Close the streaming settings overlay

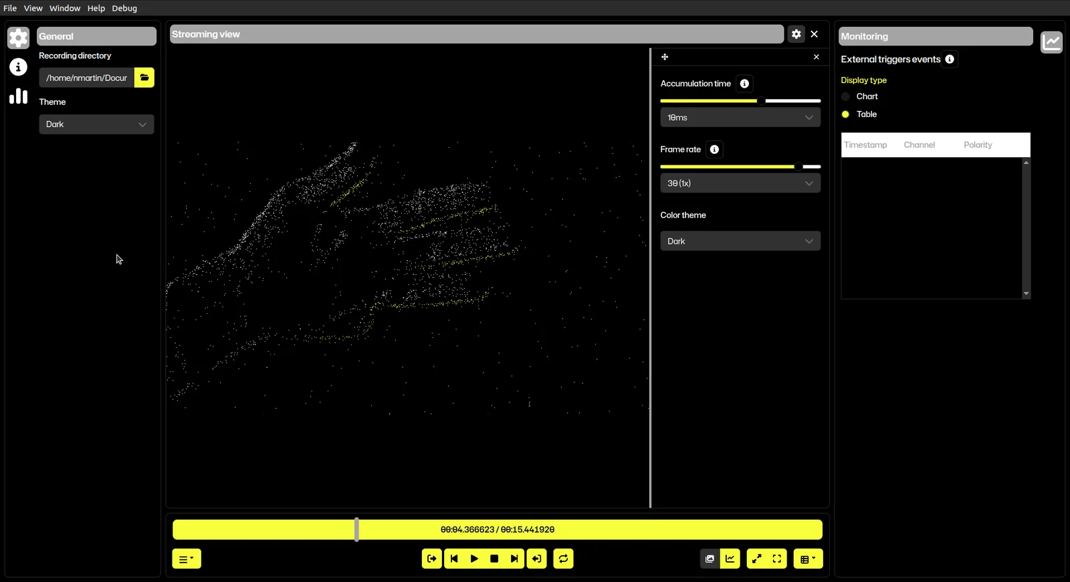[817, 57]
